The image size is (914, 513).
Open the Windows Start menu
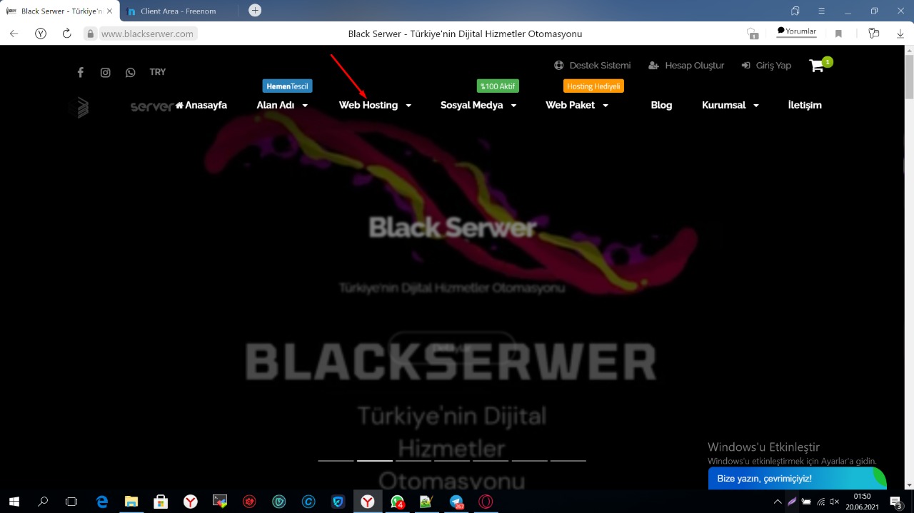click(14, 502)
